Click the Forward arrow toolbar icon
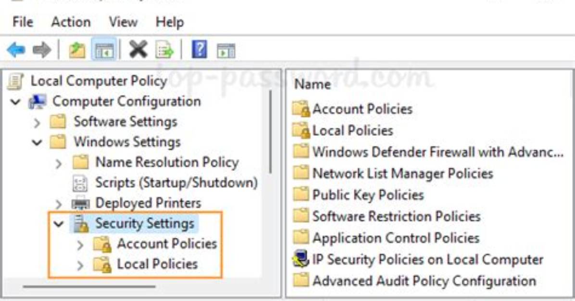The width and height of the screenshot is (575, 301). [x=41, y=49]
